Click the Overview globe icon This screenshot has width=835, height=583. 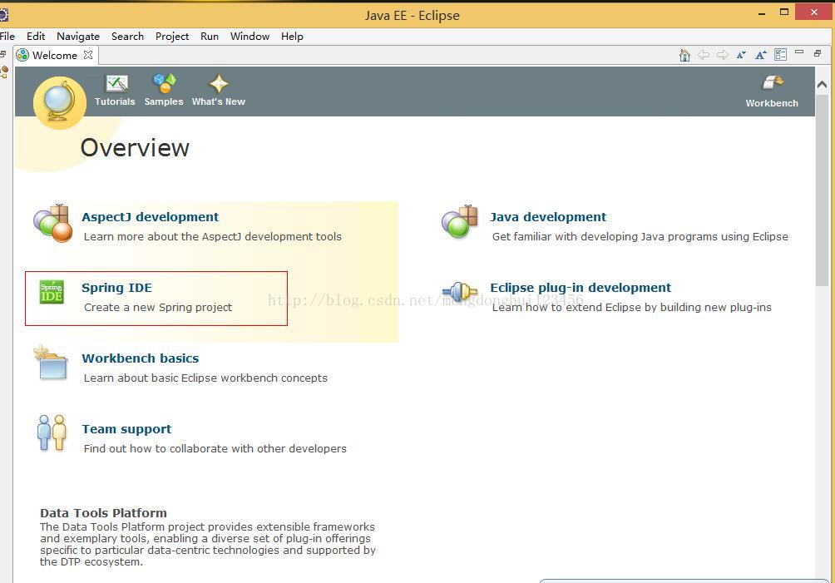(x=60, y=103)
